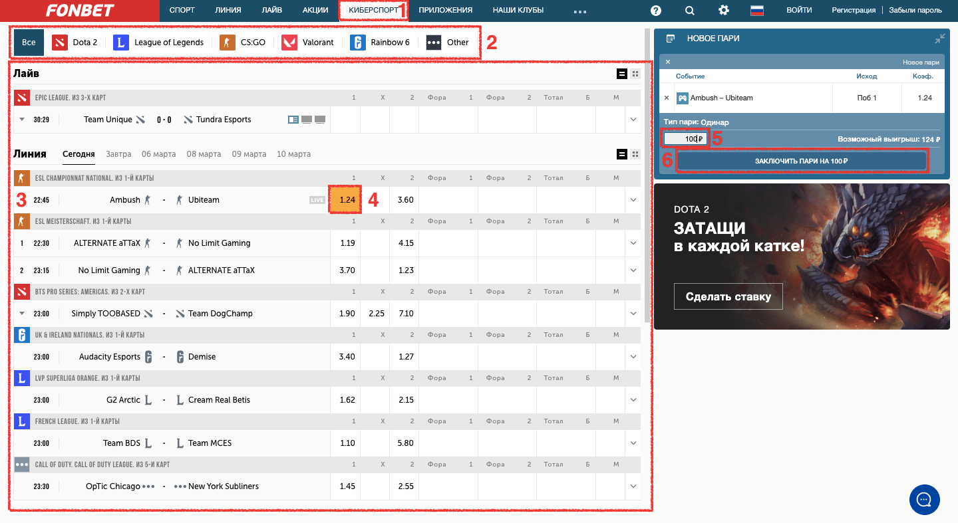The height and width of the screenshot is (523, 958).
Task: Click the 'Поб 1' outcome cell in the slip
Action: (x=867, y=98)
